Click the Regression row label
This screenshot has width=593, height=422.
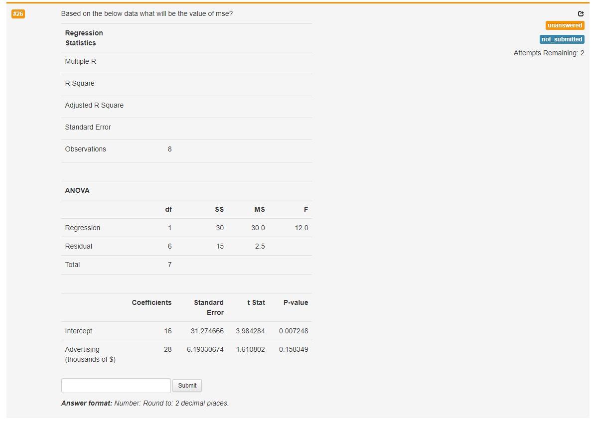[82, 228]
